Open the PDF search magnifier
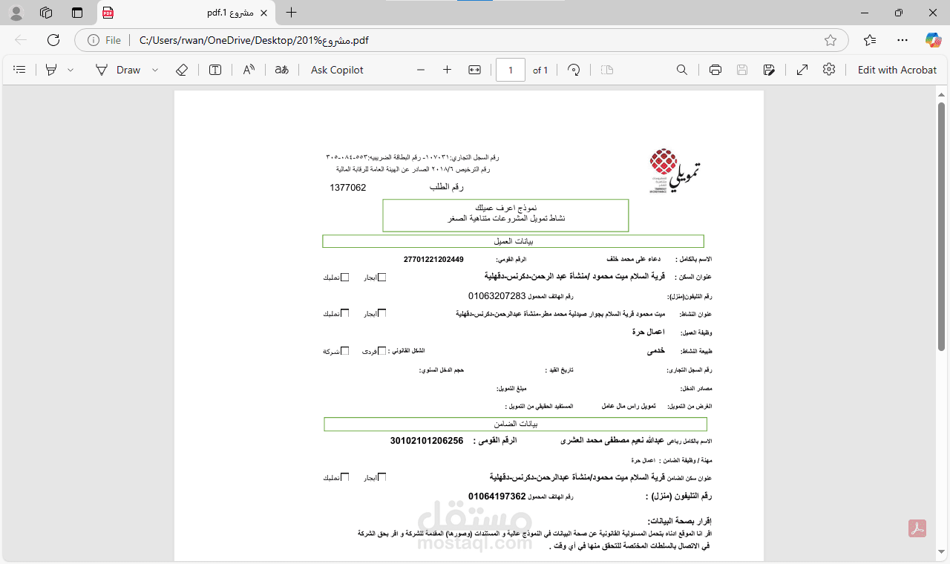 click(682, 70)
